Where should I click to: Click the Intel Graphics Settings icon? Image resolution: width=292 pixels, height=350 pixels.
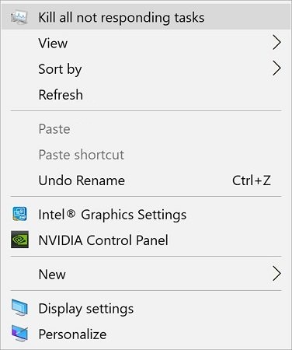(x=19, y=214)
